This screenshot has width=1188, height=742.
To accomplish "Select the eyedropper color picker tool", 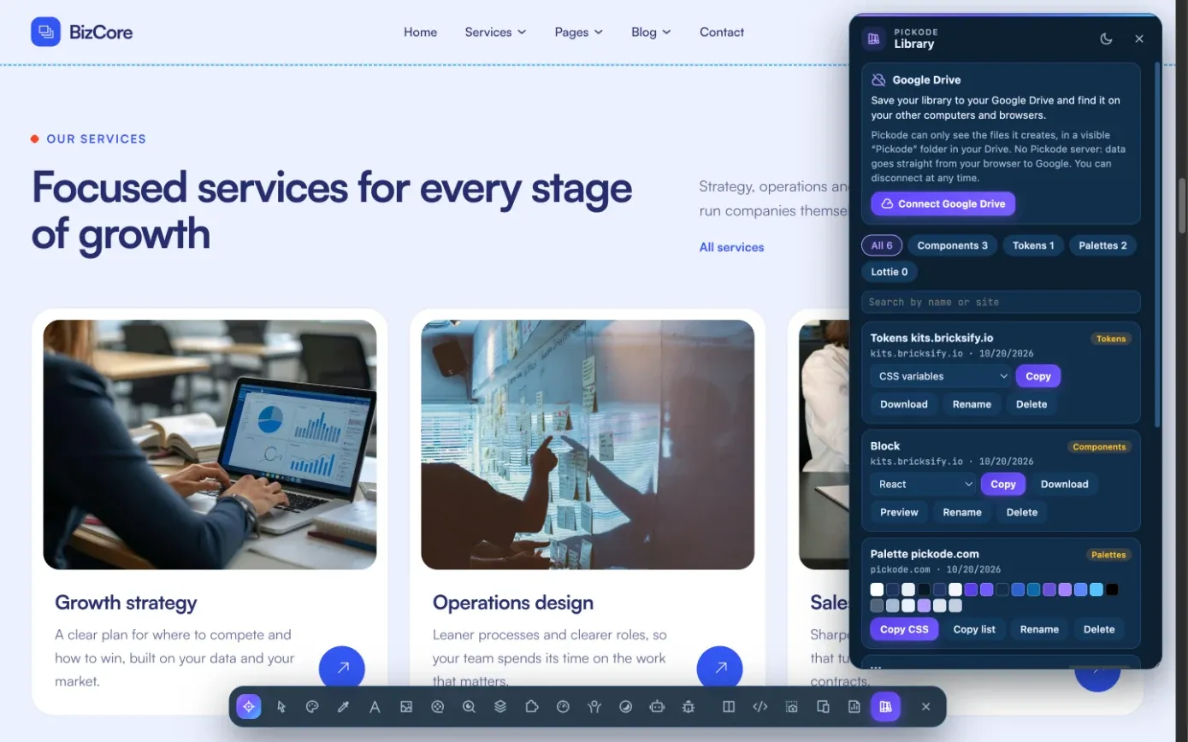I will (344, 707).
